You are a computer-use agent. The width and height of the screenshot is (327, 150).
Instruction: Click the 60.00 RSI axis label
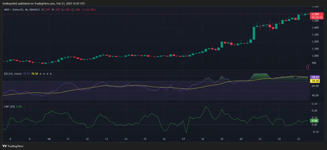pos(315,86)
